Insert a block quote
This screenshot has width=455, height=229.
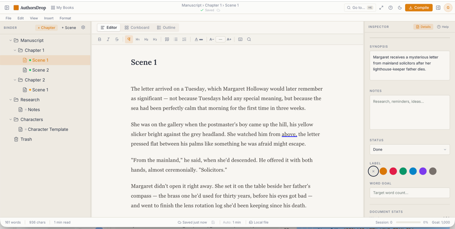click(x=167, y=40)
